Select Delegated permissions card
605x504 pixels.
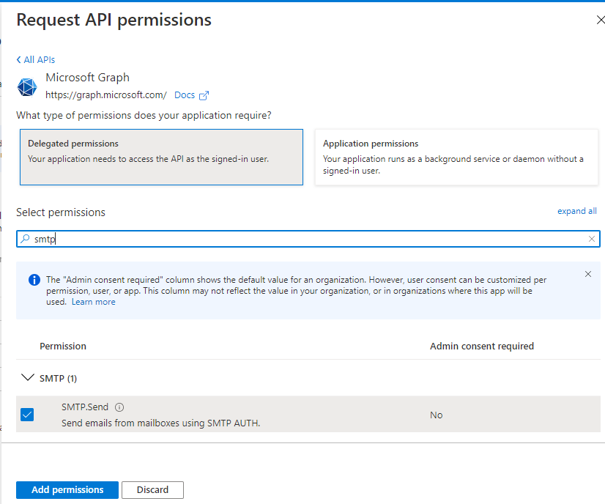161,157
